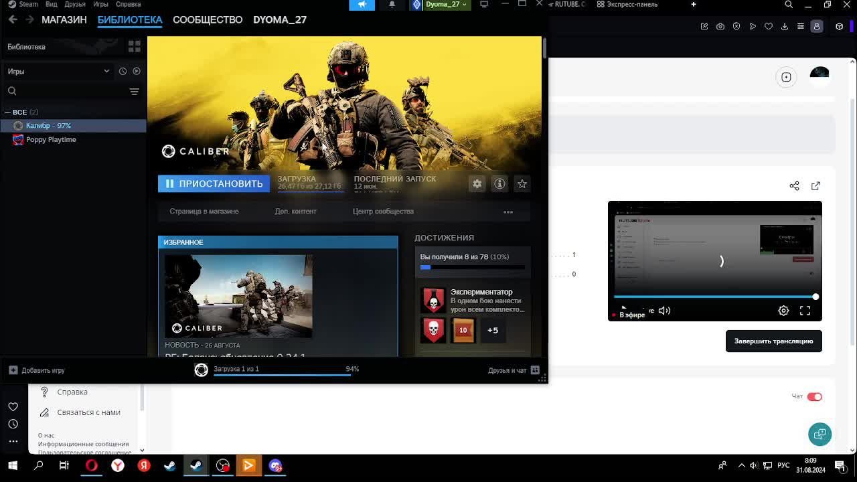Enter fullscreen in stream preview player
This screenshot has width=857, height=482.
tap(805, 311)
